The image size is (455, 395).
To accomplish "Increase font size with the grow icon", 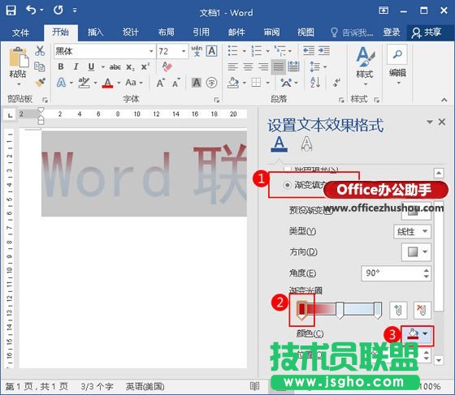I will pyautogui.click(x=161, y=83).
